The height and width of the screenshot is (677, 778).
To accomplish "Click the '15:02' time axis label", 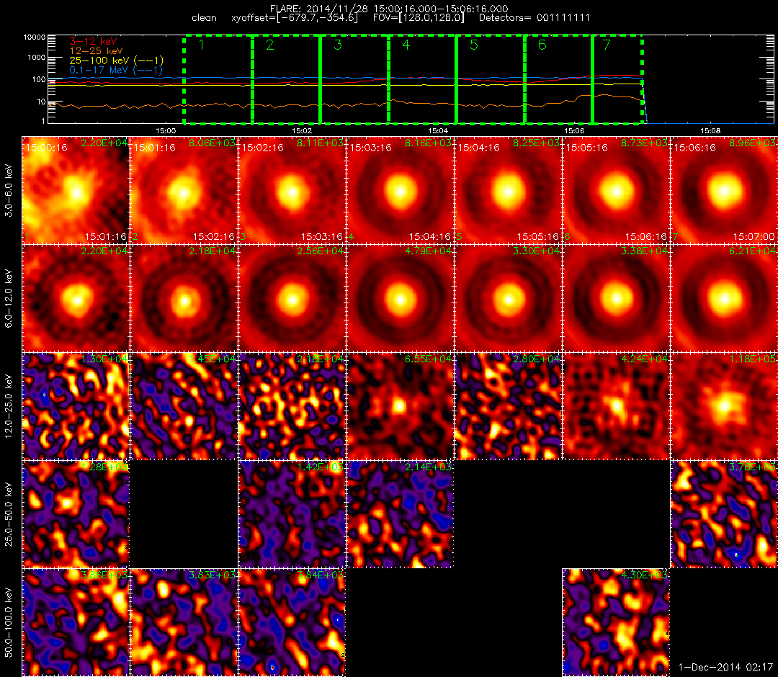I will (x=302, y=131).
